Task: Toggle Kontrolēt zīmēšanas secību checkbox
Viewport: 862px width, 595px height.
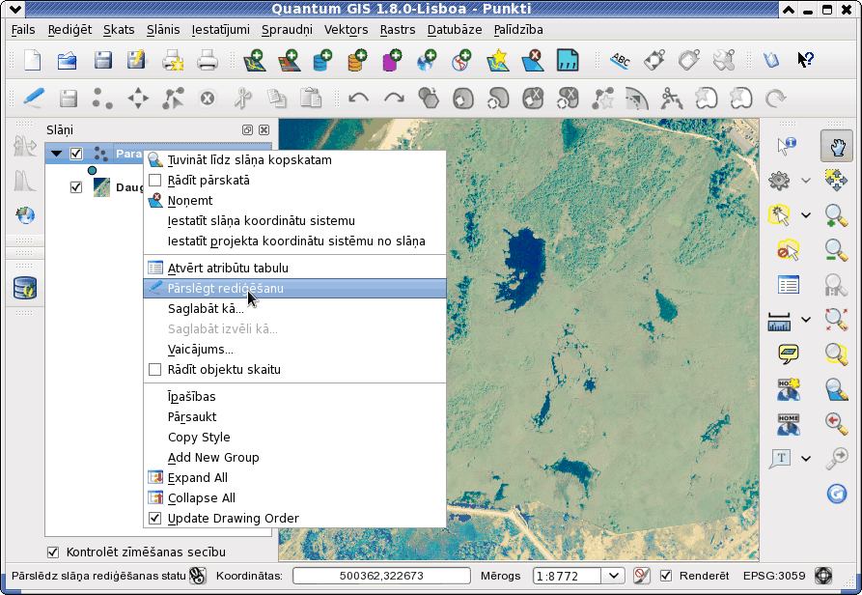Action: tap(53, 552)
